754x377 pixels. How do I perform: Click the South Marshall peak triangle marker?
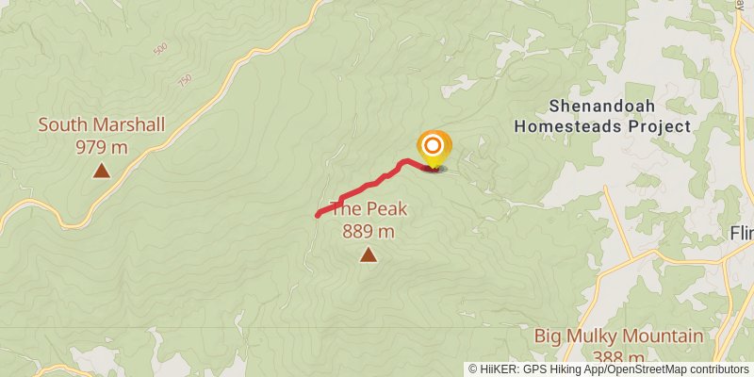click(x=102, y=171)
